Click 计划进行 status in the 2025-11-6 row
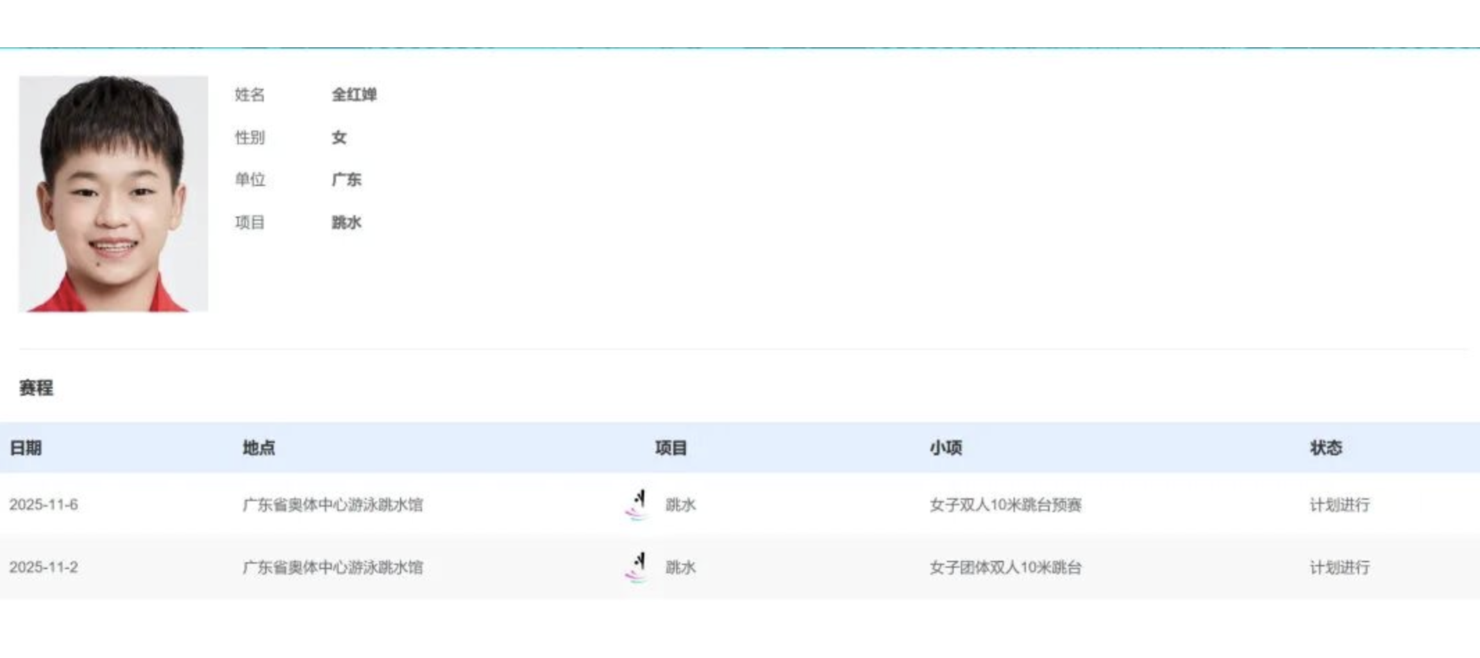Viewport: 1480px width, 658px height. (x=1340, y=505)
